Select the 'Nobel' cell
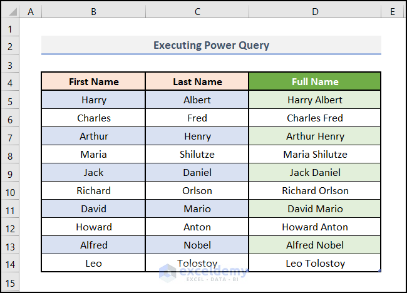This screenshot has width=407, height=293. click(197, 245)
